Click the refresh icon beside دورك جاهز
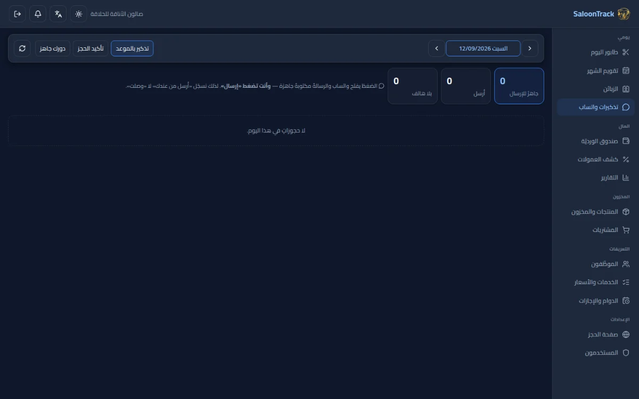 22,48
